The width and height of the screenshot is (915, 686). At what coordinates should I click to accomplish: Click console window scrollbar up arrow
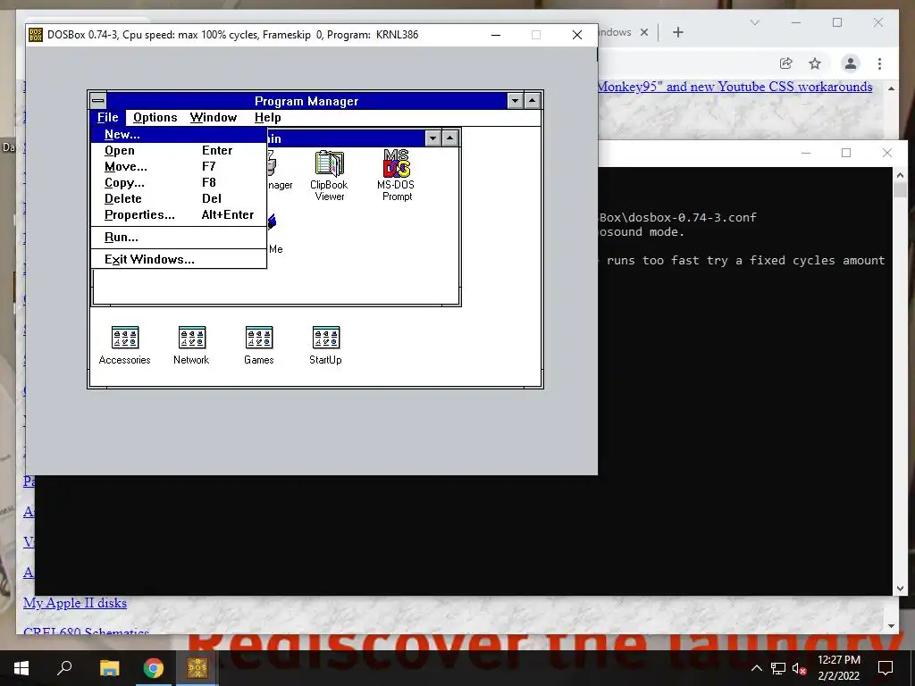pyautogui.click(x=900, y=174)
